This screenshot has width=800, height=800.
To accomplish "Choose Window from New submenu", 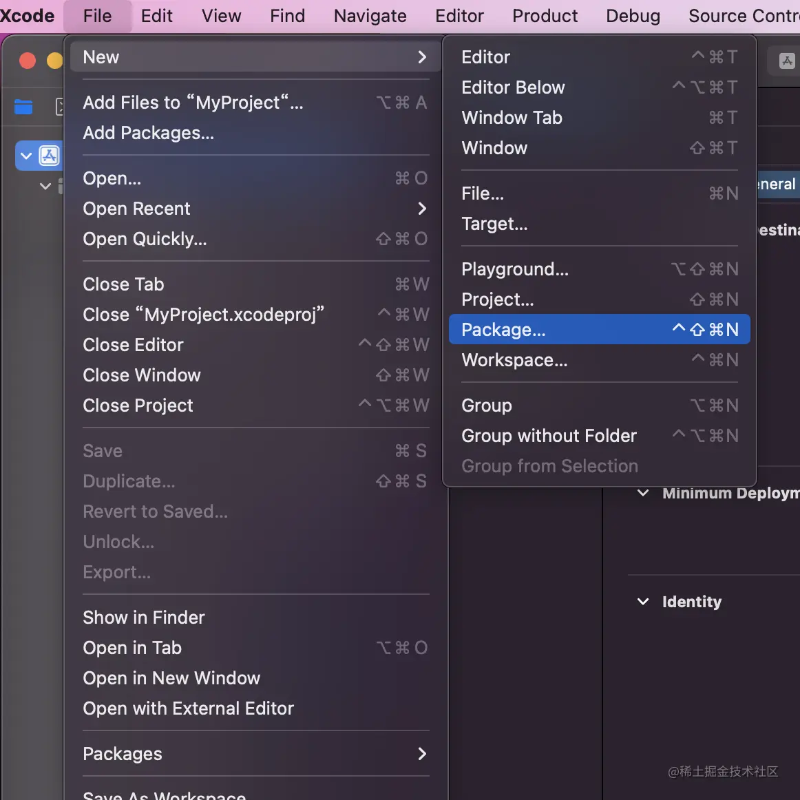I will [x=600, y=148].
